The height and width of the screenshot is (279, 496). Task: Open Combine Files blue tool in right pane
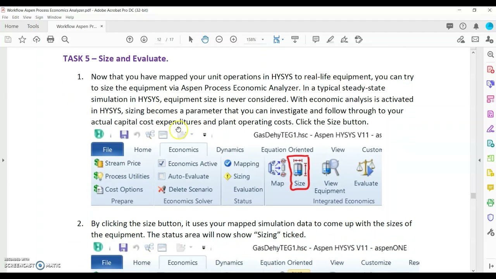tap(491, 84)
